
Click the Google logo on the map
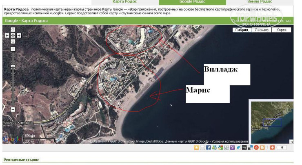tap(11, 139)
